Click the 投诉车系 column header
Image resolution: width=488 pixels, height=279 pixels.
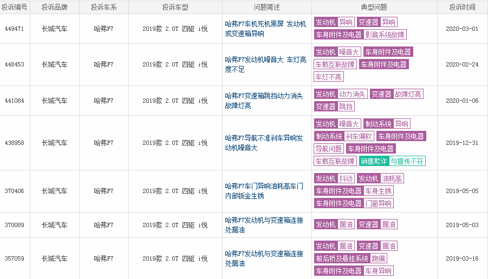[x=103, y=7]
